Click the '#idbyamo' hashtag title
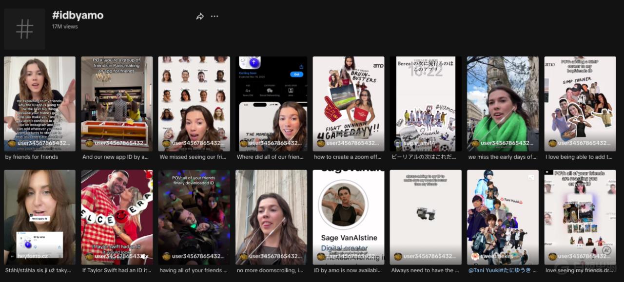Viewport: 624px width, 282px height. (x=78, y=15)
